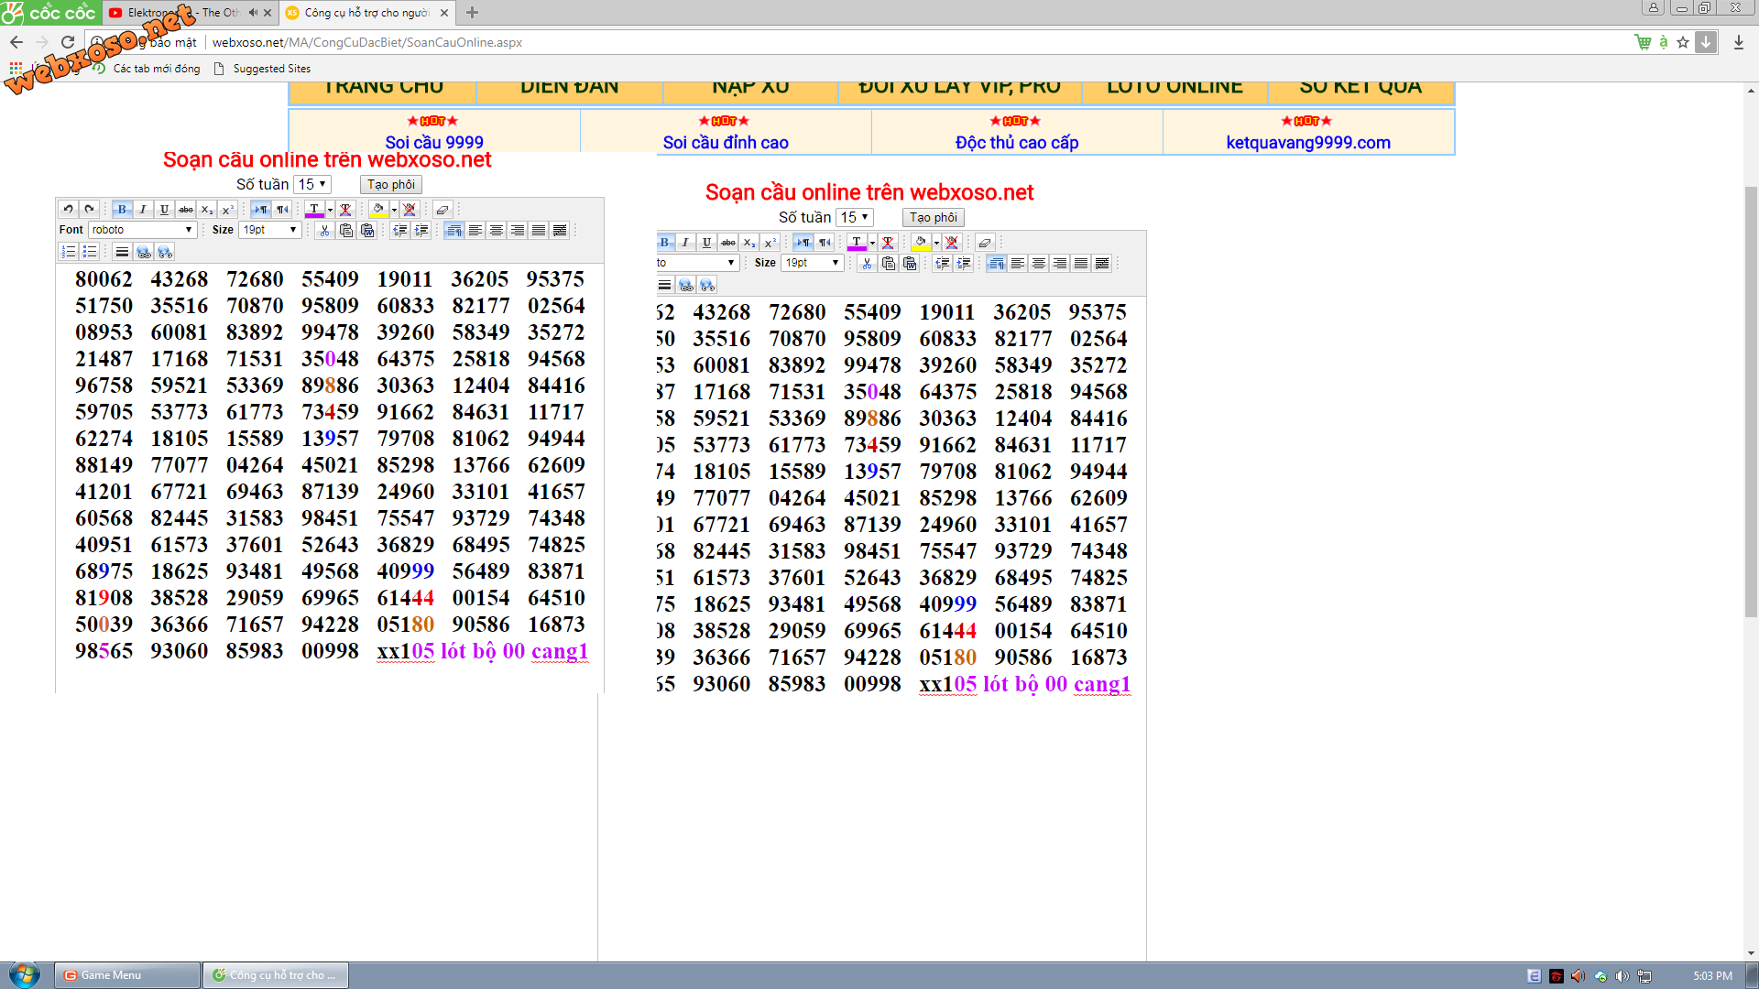Screen dimensions: 1759x989
Task: Click the left 'Tạo phôi' button
Action: tap(391, 184)
